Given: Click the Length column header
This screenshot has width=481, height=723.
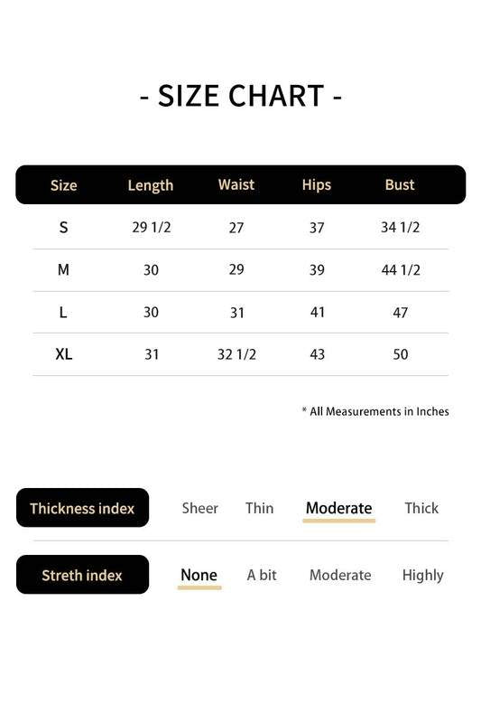Looking at the screenshot, I should [151, 185].
